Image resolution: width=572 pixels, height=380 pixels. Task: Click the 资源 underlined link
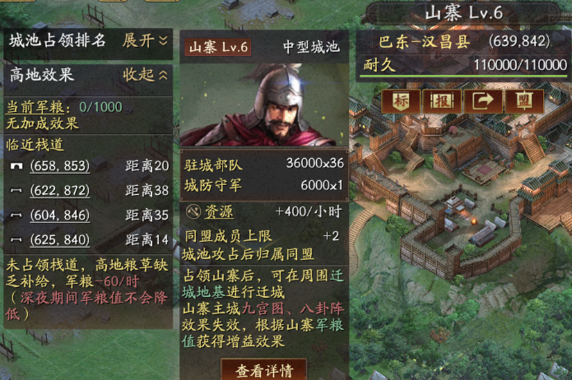click(x=219, y=211)
